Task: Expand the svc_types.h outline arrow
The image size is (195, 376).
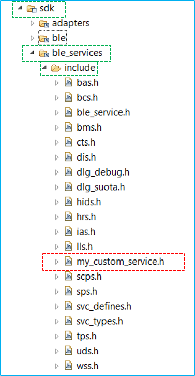Action: [x=57, y=321]
